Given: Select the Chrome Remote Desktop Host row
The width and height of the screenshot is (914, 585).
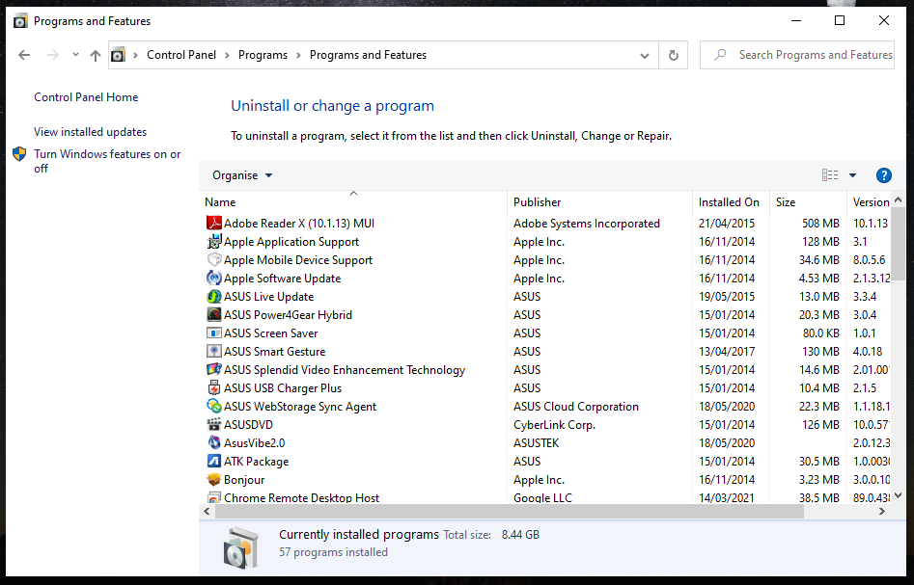Looking at the screenshot, I should (x=545, y=497).
